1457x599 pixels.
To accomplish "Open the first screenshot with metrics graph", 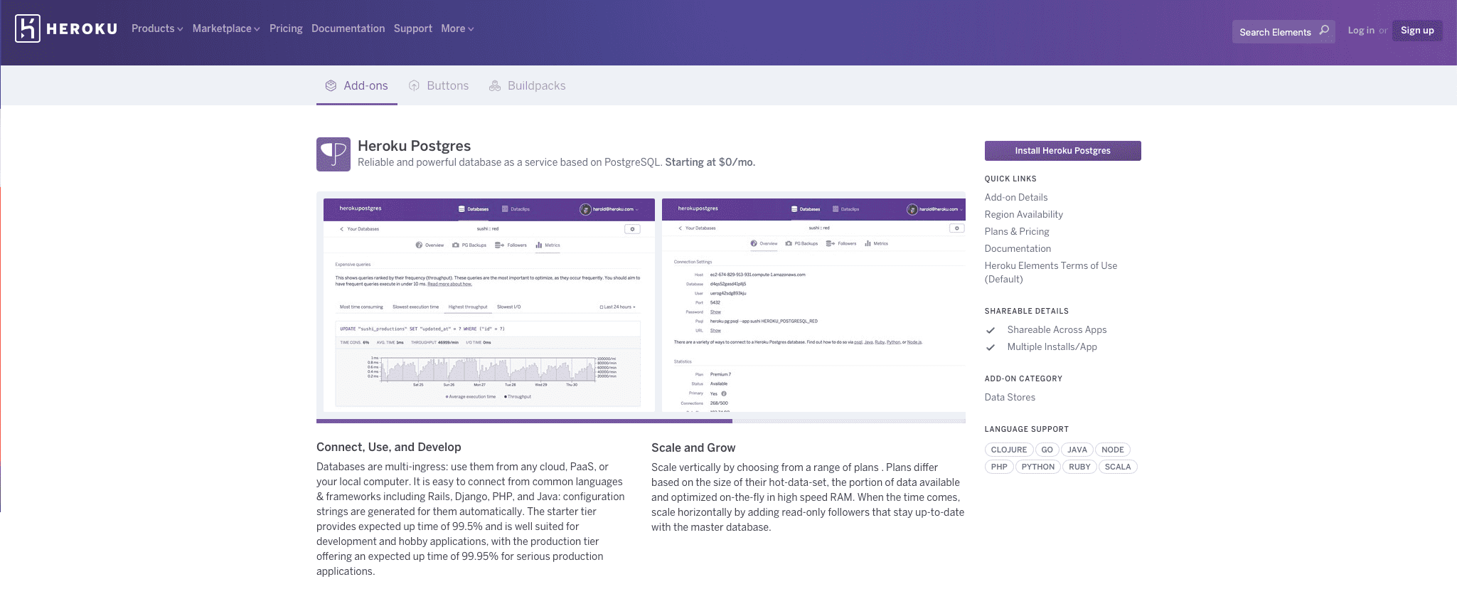I will 489,304.
